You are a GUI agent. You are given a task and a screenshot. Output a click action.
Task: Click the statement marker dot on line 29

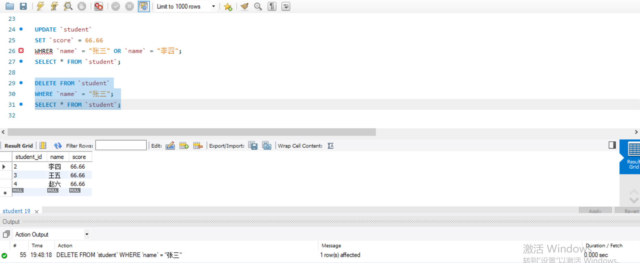[21, 82]
